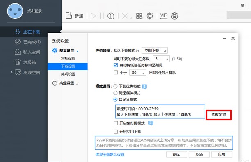Select the 外观设置 settings page
Image resolution: width=251 pixels, height=162 pixels.
pyautogui.click(x=68, y=74)
